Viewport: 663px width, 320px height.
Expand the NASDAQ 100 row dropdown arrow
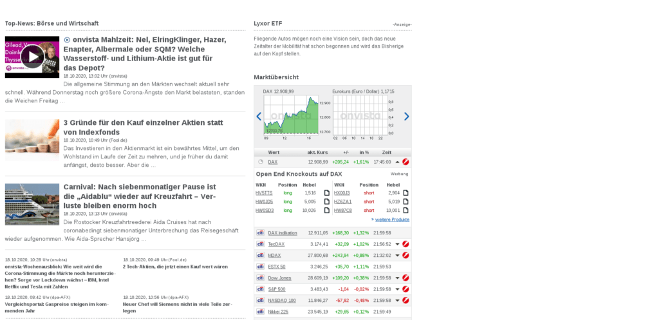tap(397, 300)
